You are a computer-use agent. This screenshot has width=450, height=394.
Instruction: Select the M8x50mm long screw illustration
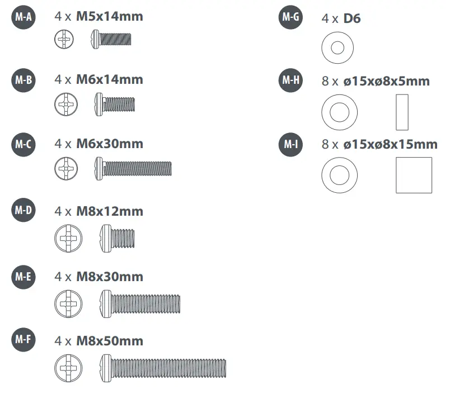pos(163,368)
